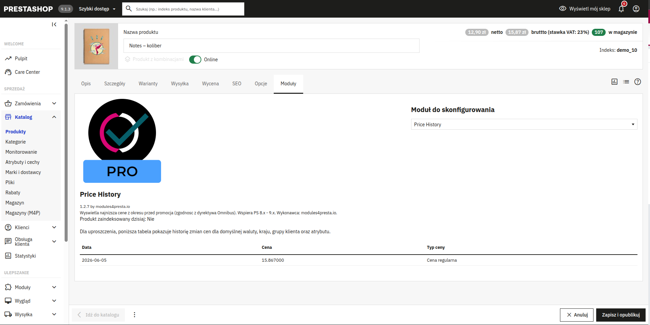Select the Moduły product tab
Screen dimensions: 650x325
click(288, 84)
